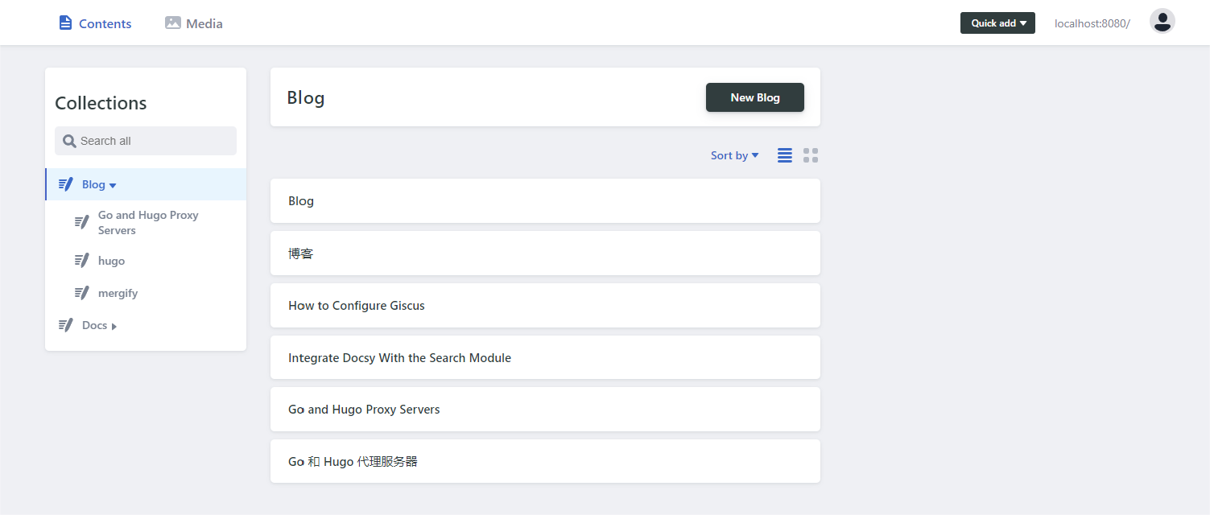The width and height of the screenshot is (1210, 515).
Task: Open the Media tab
Action: point(204,23)
